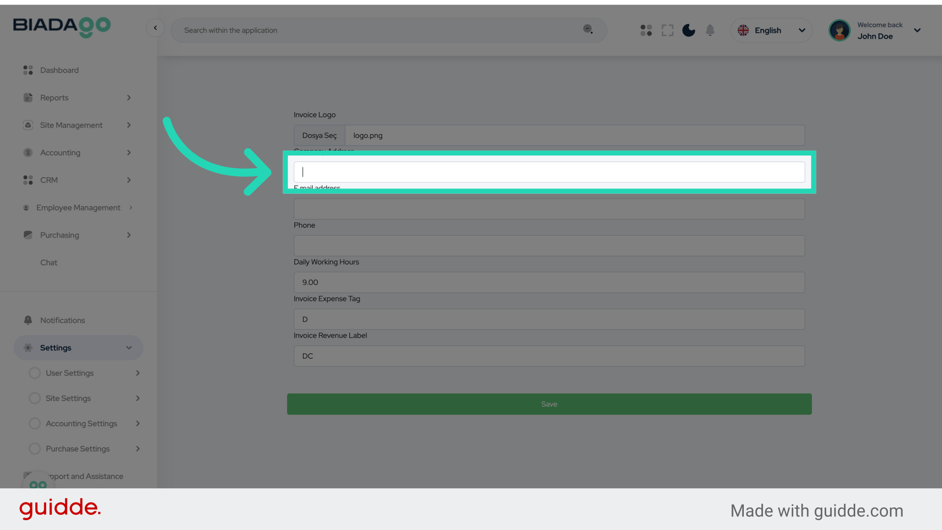Click the search magnifier icon
Viewport: 942px width, 530px height.
click(587, 29)
